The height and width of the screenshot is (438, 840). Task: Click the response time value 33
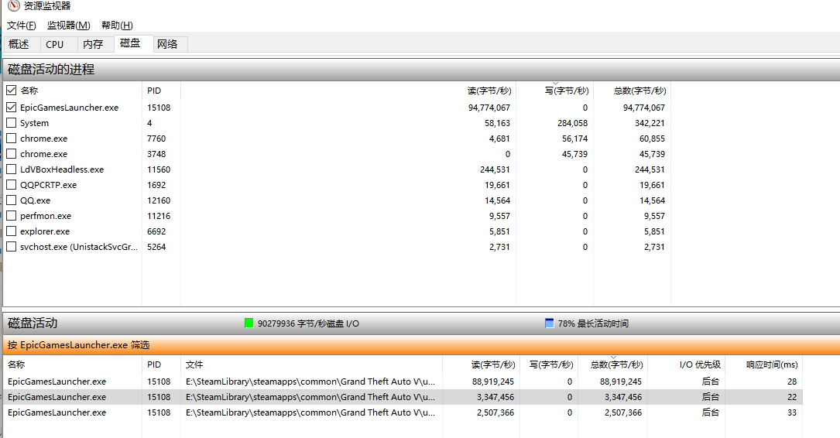[792, 412]
